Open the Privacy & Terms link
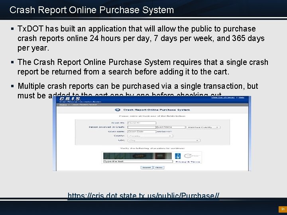Screen dimensions: 287x215 point(188,162)
